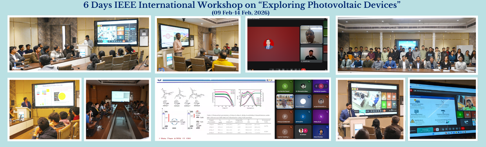Select the "Suchismita Tewari" participant tile

285,87
